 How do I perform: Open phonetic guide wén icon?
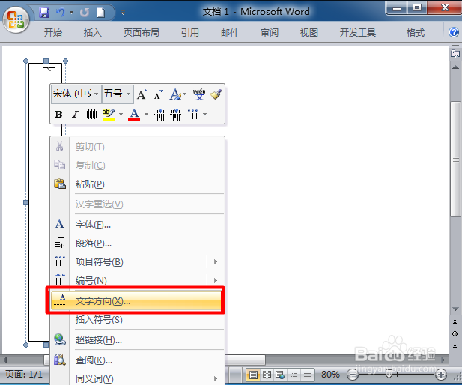[199, 94]
